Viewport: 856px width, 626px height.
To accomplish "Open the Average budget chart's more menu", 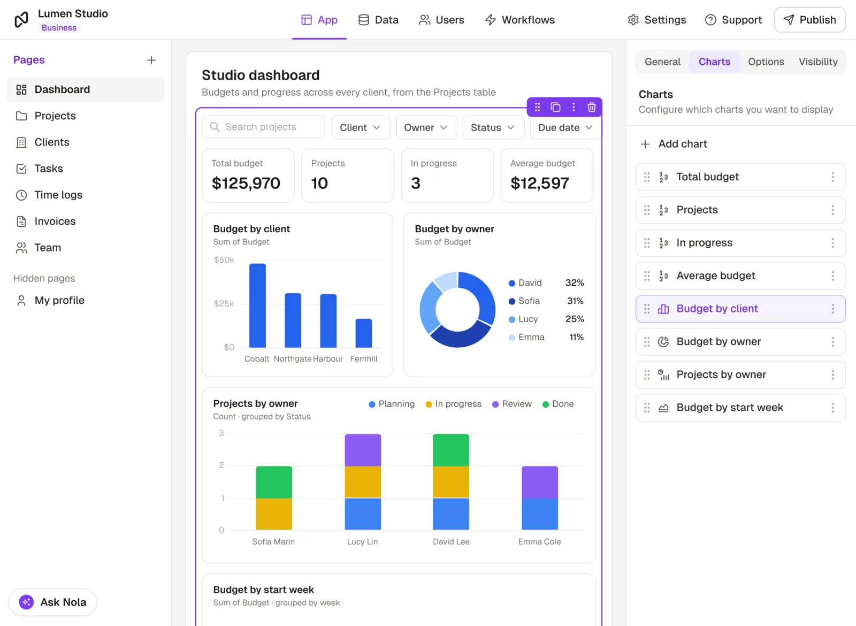I will [x=832, y=276].
